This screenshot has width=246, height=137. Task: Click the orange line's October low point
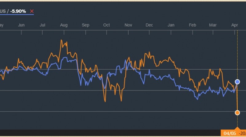point(105,101)
